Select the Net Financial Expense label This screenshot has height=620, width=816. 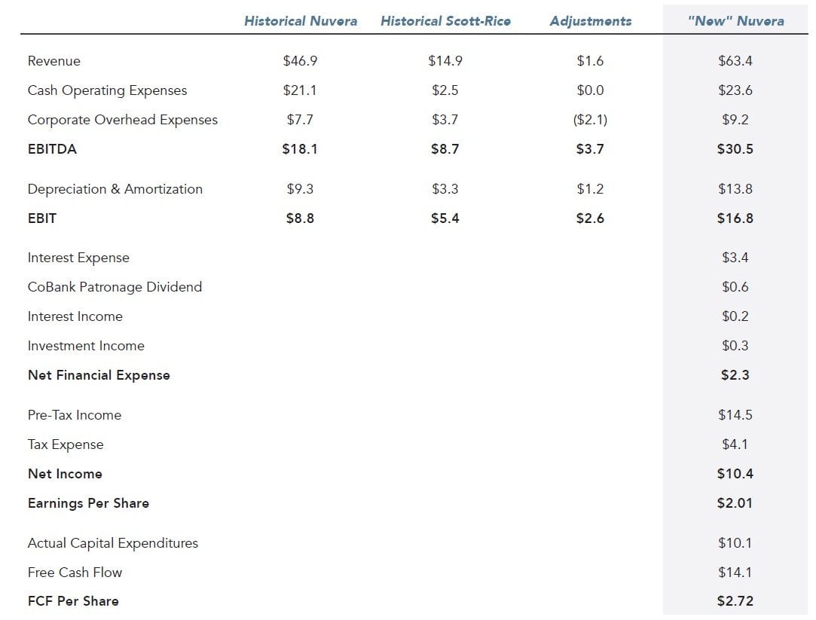click(x=99, y=375)
